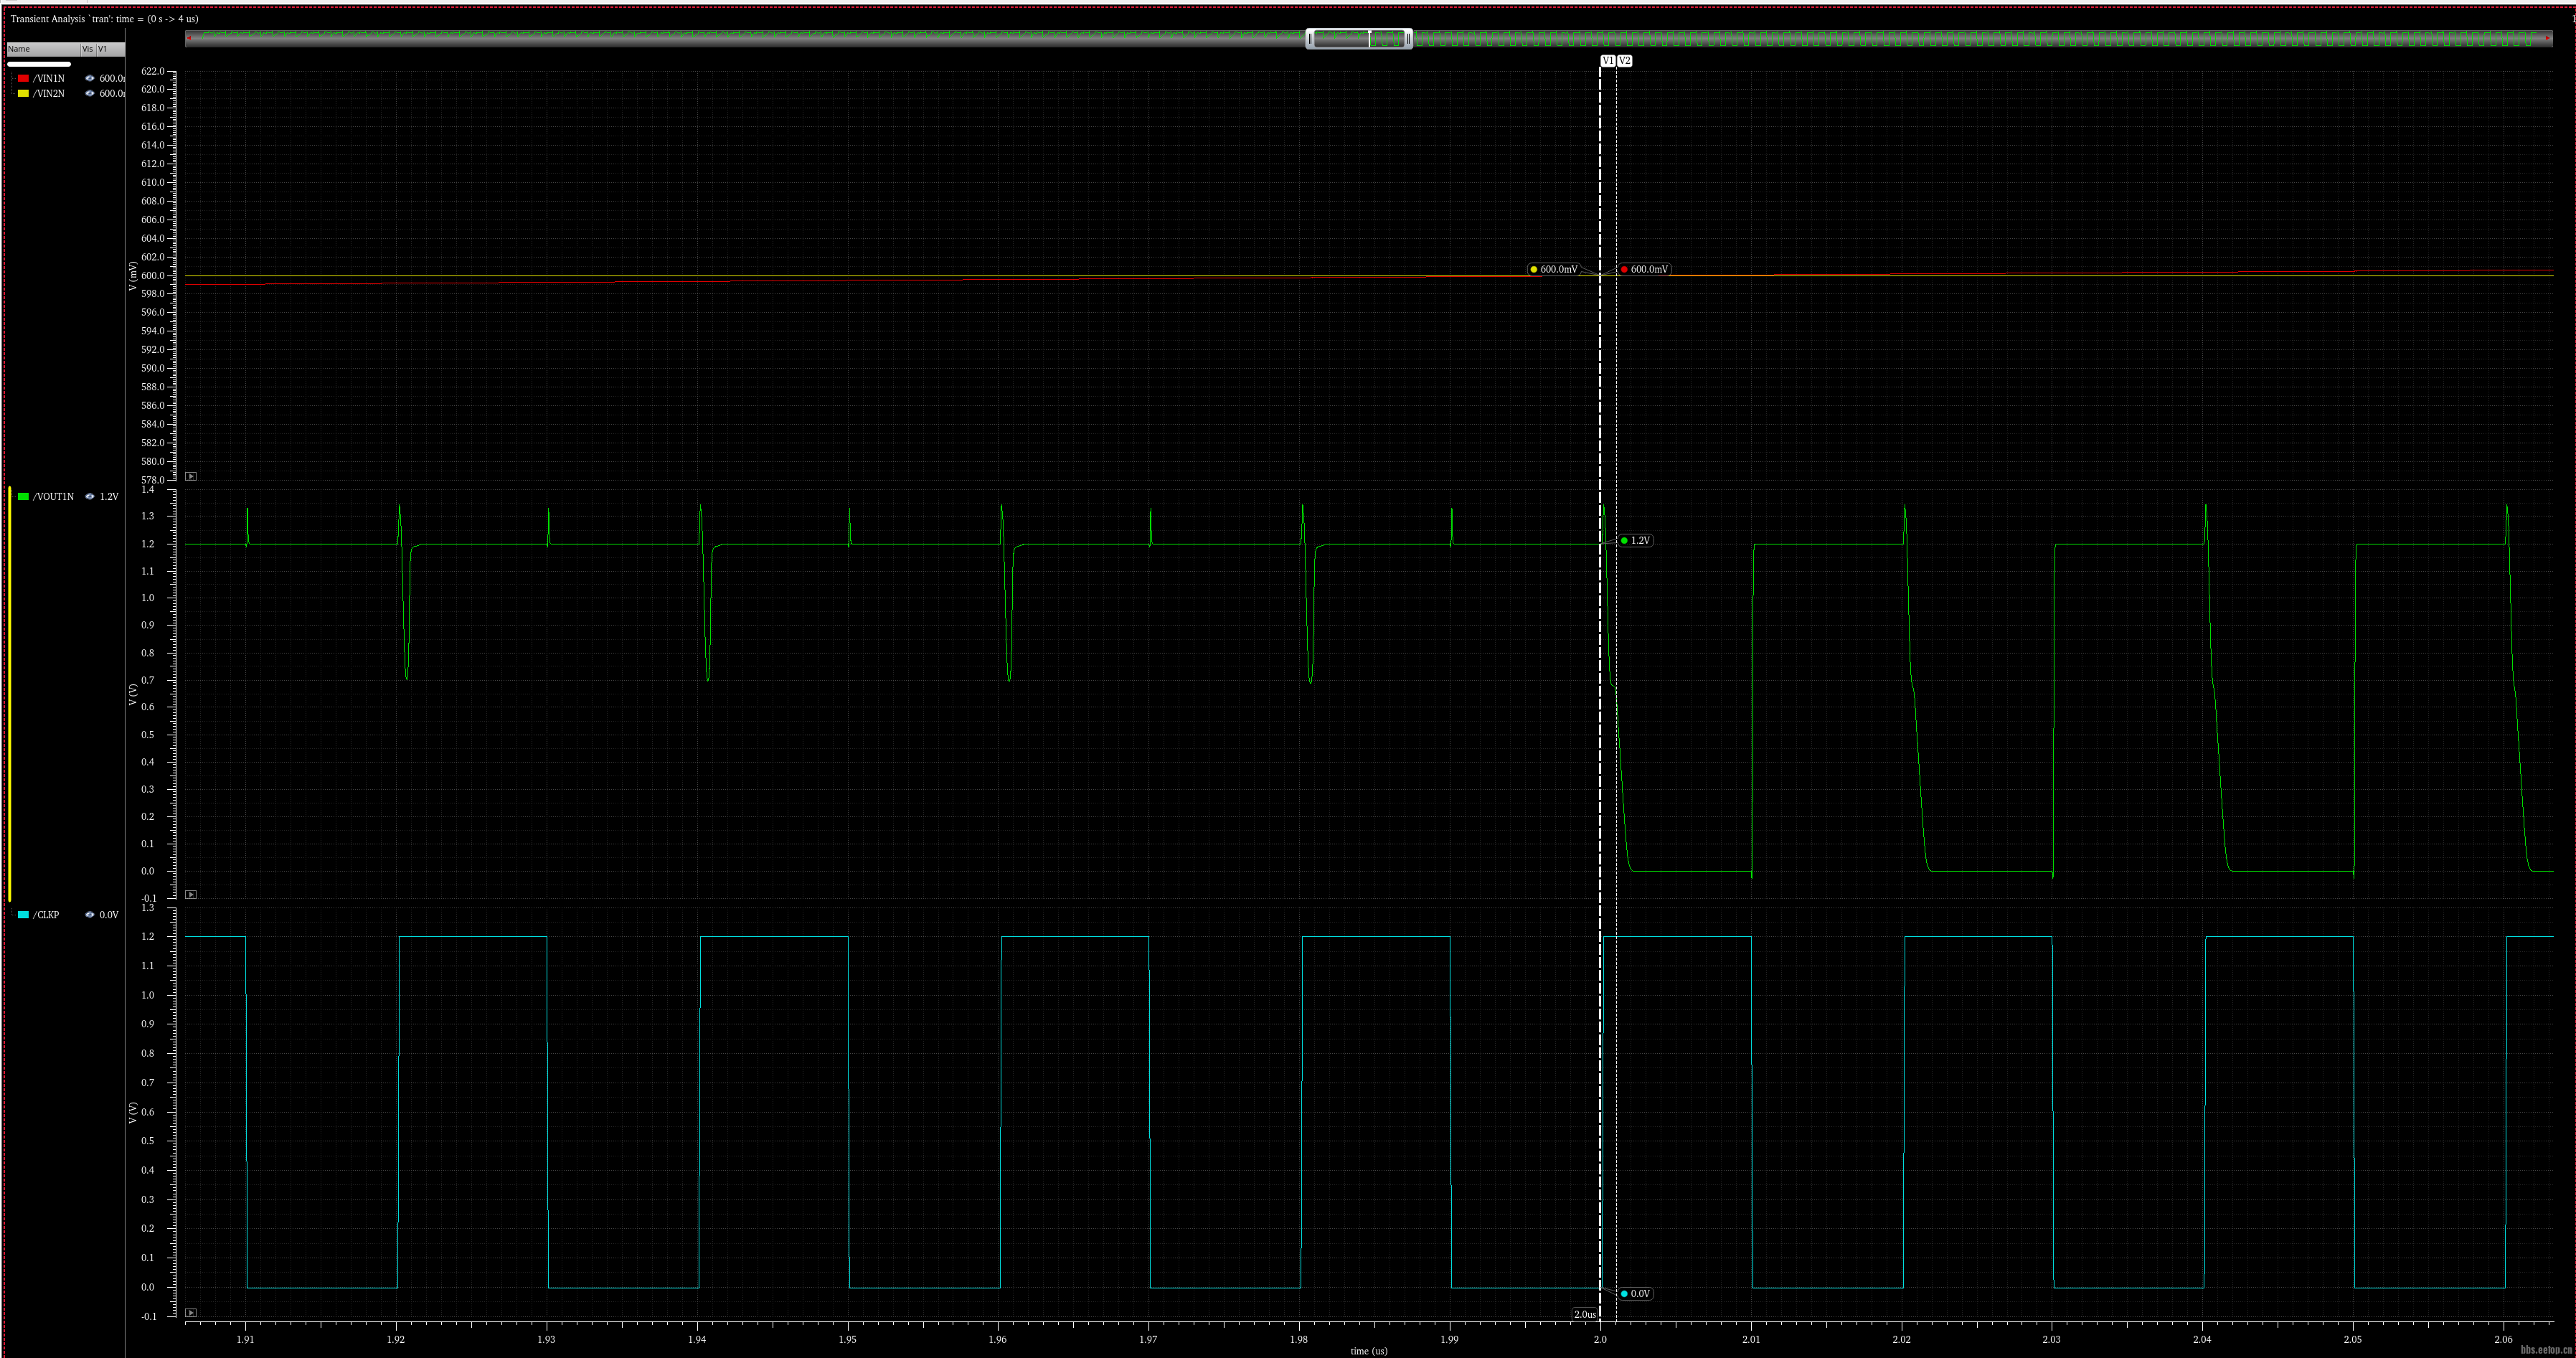Click the green 1.2V marker label

1636,540
